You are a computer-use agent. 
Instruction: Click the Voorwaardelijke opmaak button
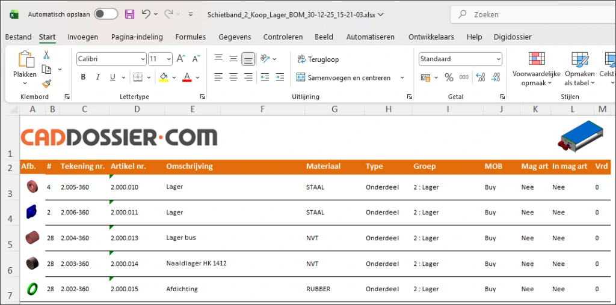[x=536, y=69]
